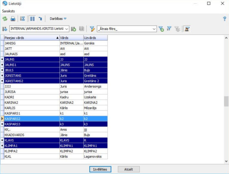Open the Darbības dropdown menu
The width and height of the screenshot is (229, 174).
58,19
